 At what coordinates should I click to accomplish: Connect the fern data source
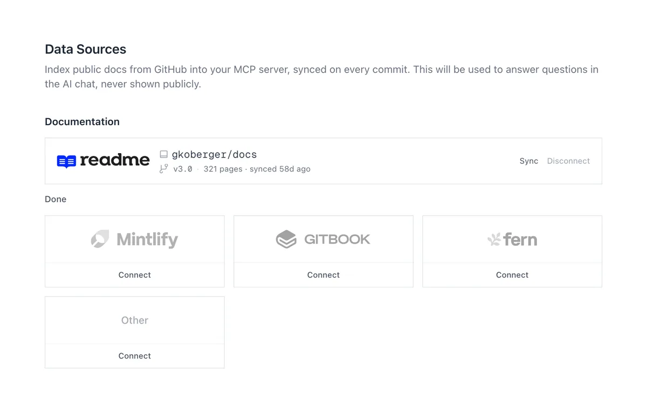(x=512, y=275)
